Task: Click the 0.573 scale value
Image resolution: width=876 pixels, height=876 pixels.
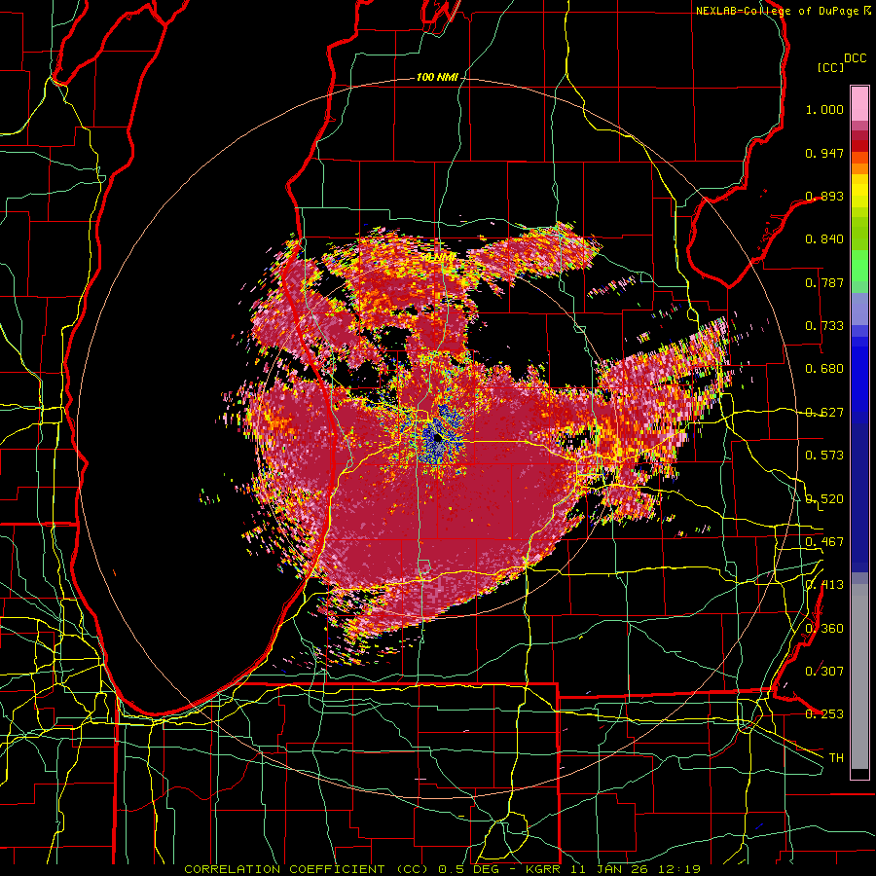Action: (x=824, y=456)
